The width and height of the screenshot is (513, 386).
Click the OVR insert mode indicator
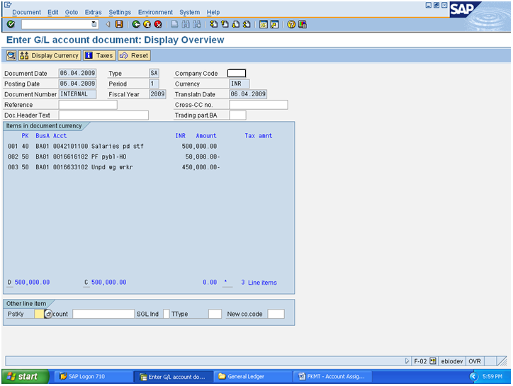(x=475, y=361)
